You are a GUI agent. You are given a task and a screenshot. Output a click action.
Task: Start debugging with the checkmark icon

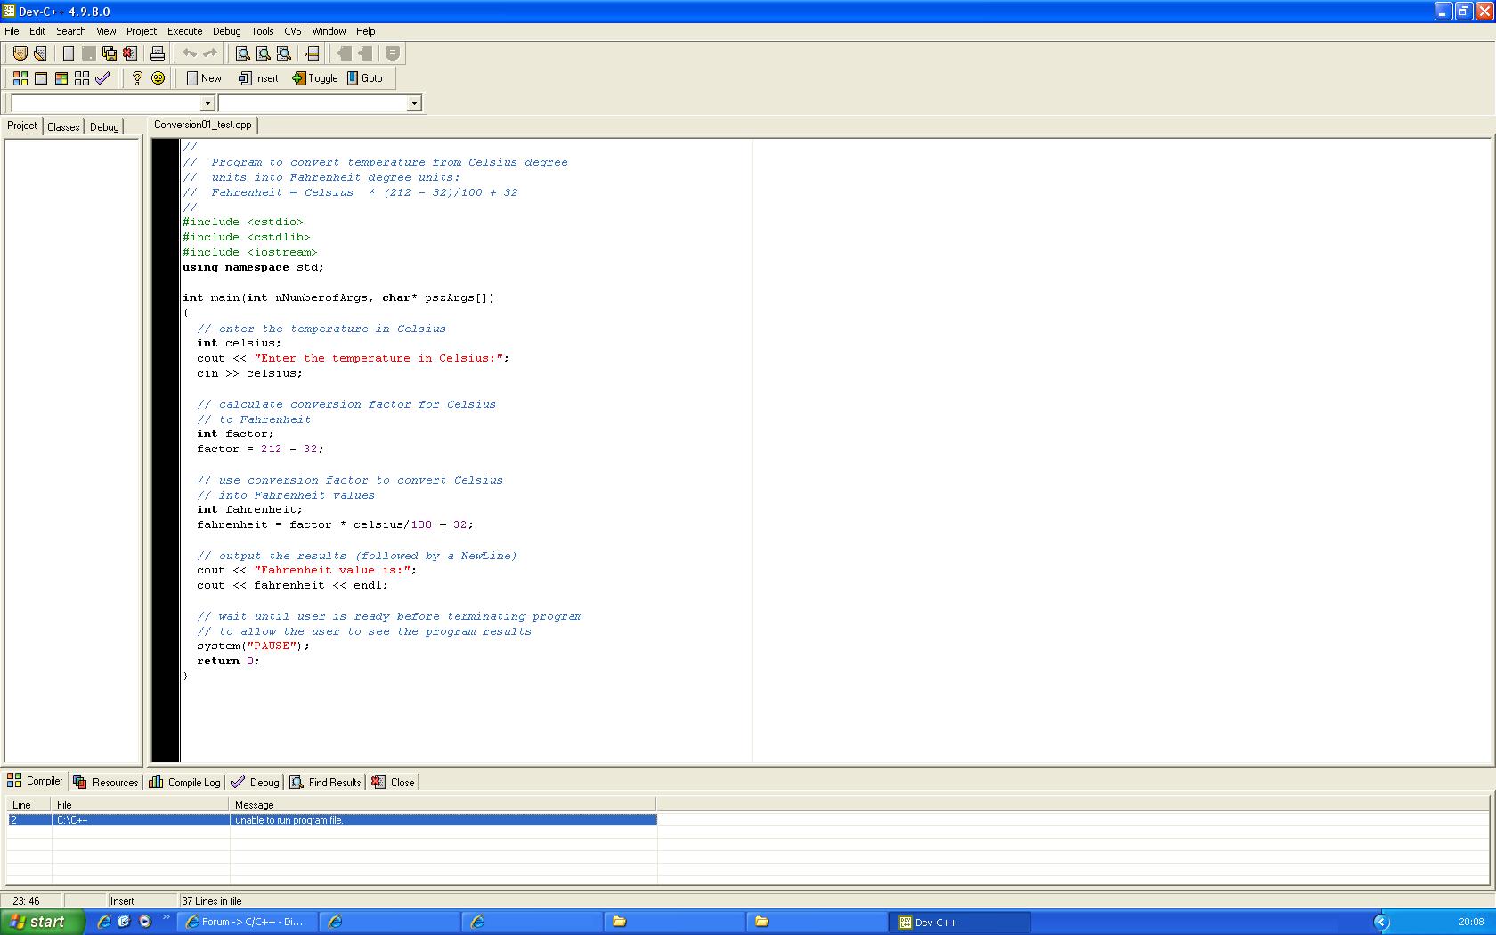point(102,78)
